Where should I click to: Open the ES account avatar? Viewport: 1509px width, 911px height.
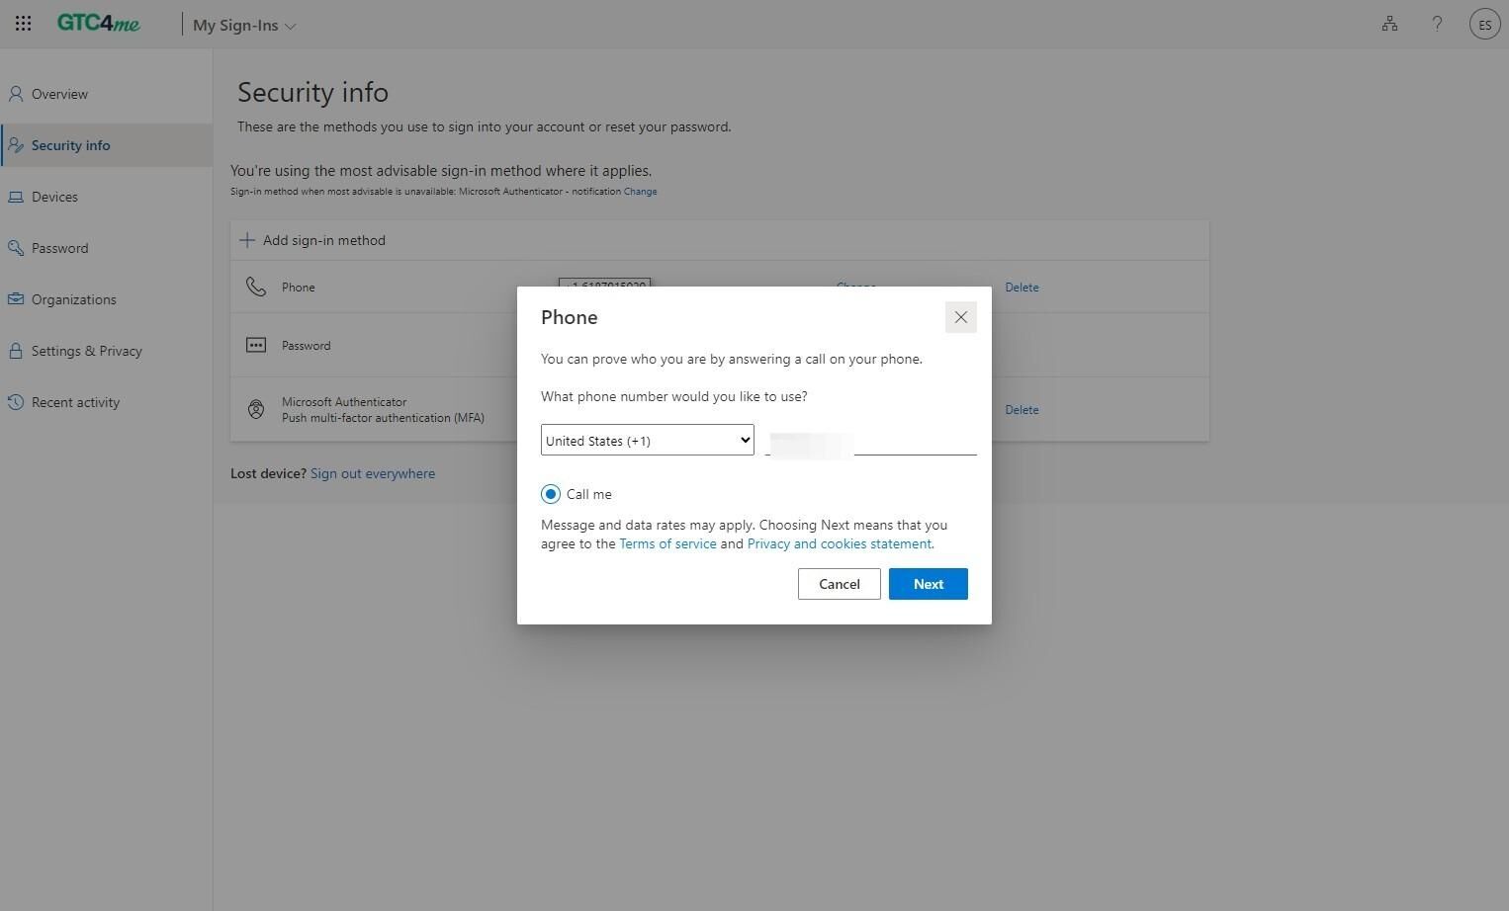coord(1484,24)
